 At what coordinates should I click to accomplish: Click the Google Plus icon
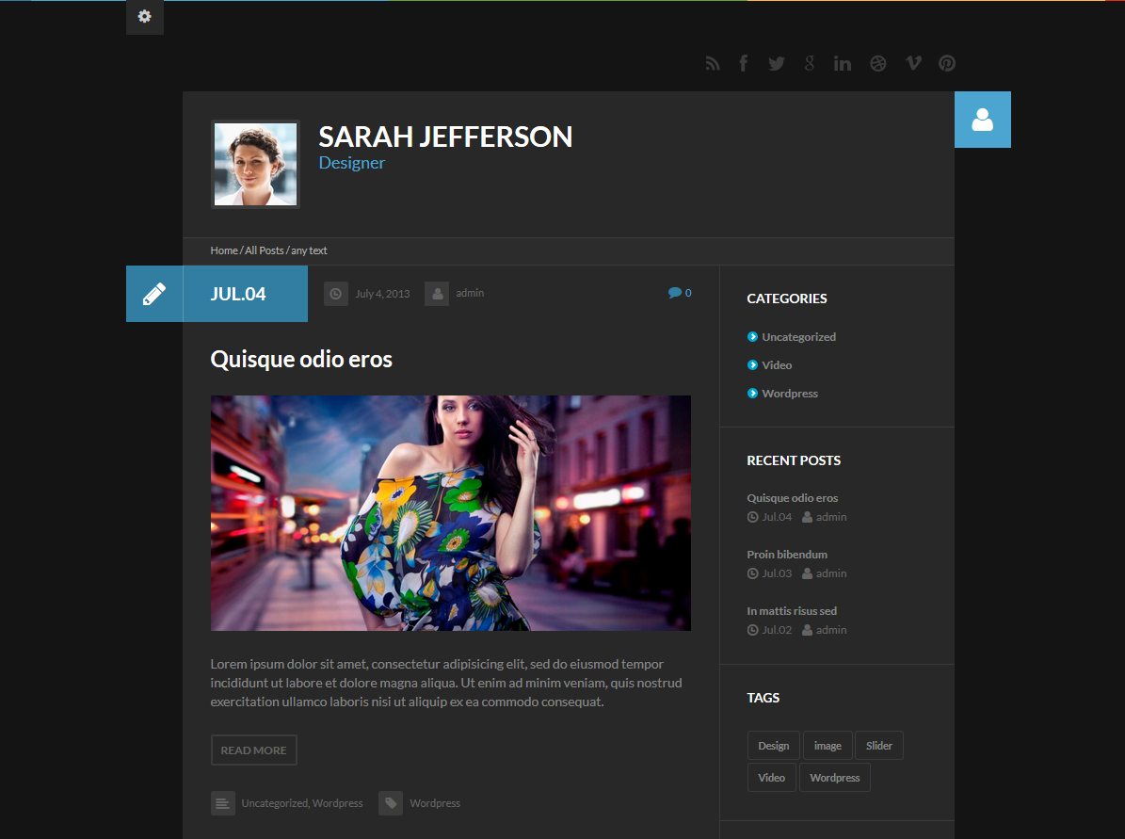click(x=809, y=63)
